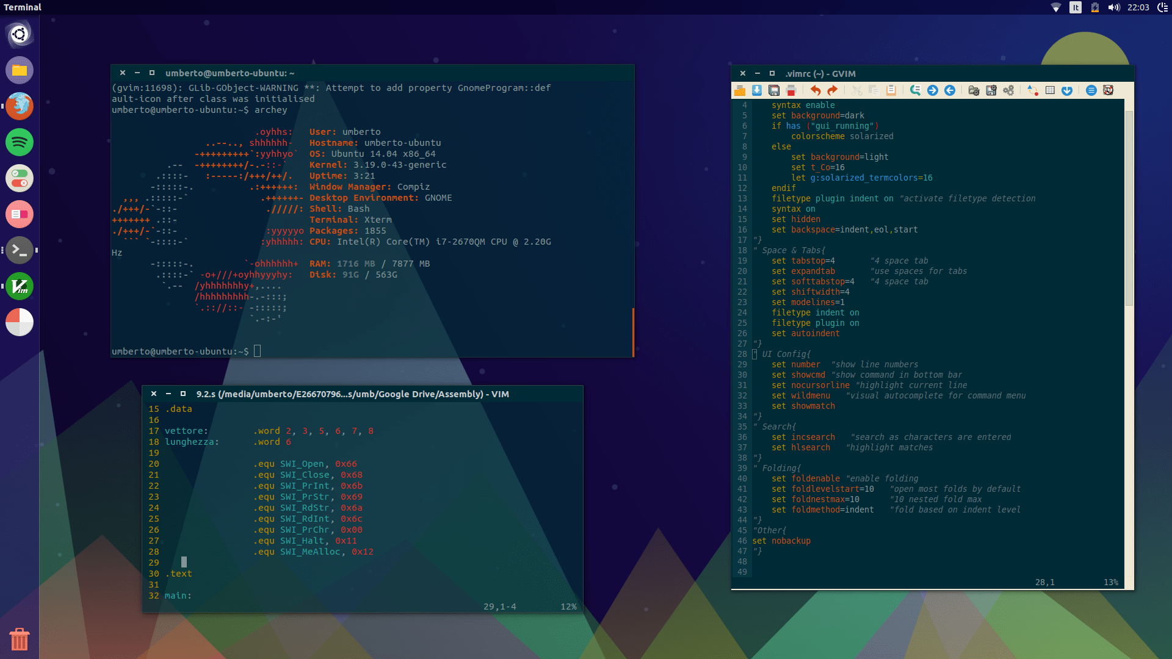Click 'SWI_Halt' constant in VIM window
The image size is (1172, 659).
pyautogui.click(x=302, y=541)
